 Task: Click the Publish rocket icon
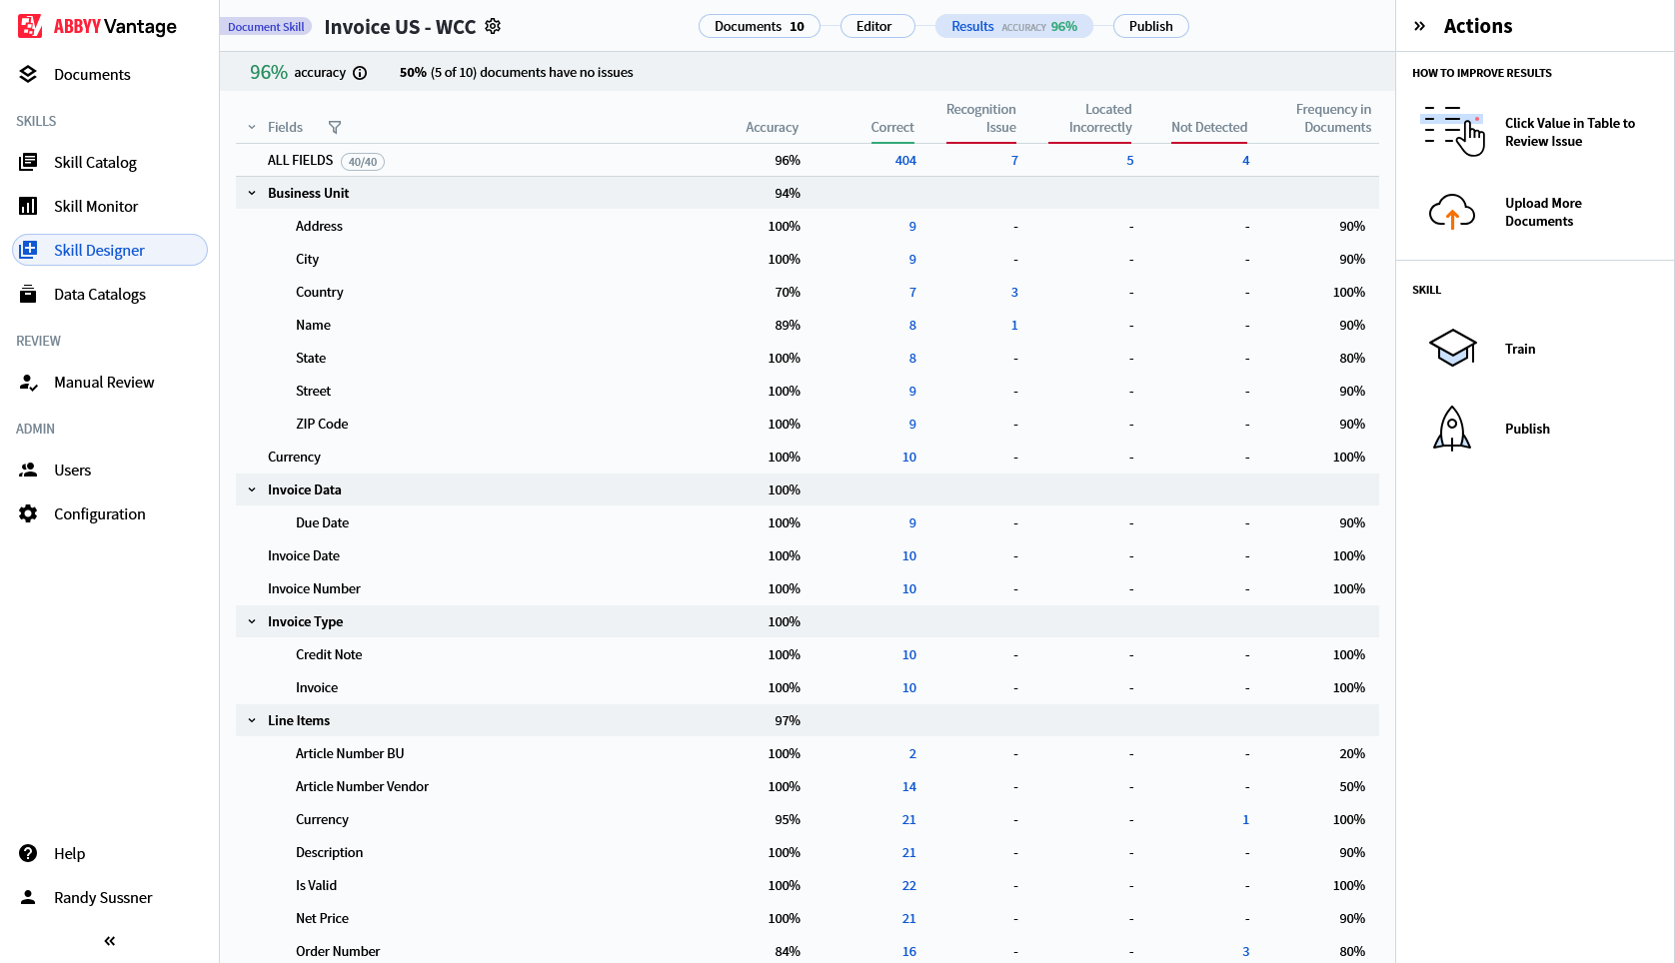click(x=1452, y=429)
